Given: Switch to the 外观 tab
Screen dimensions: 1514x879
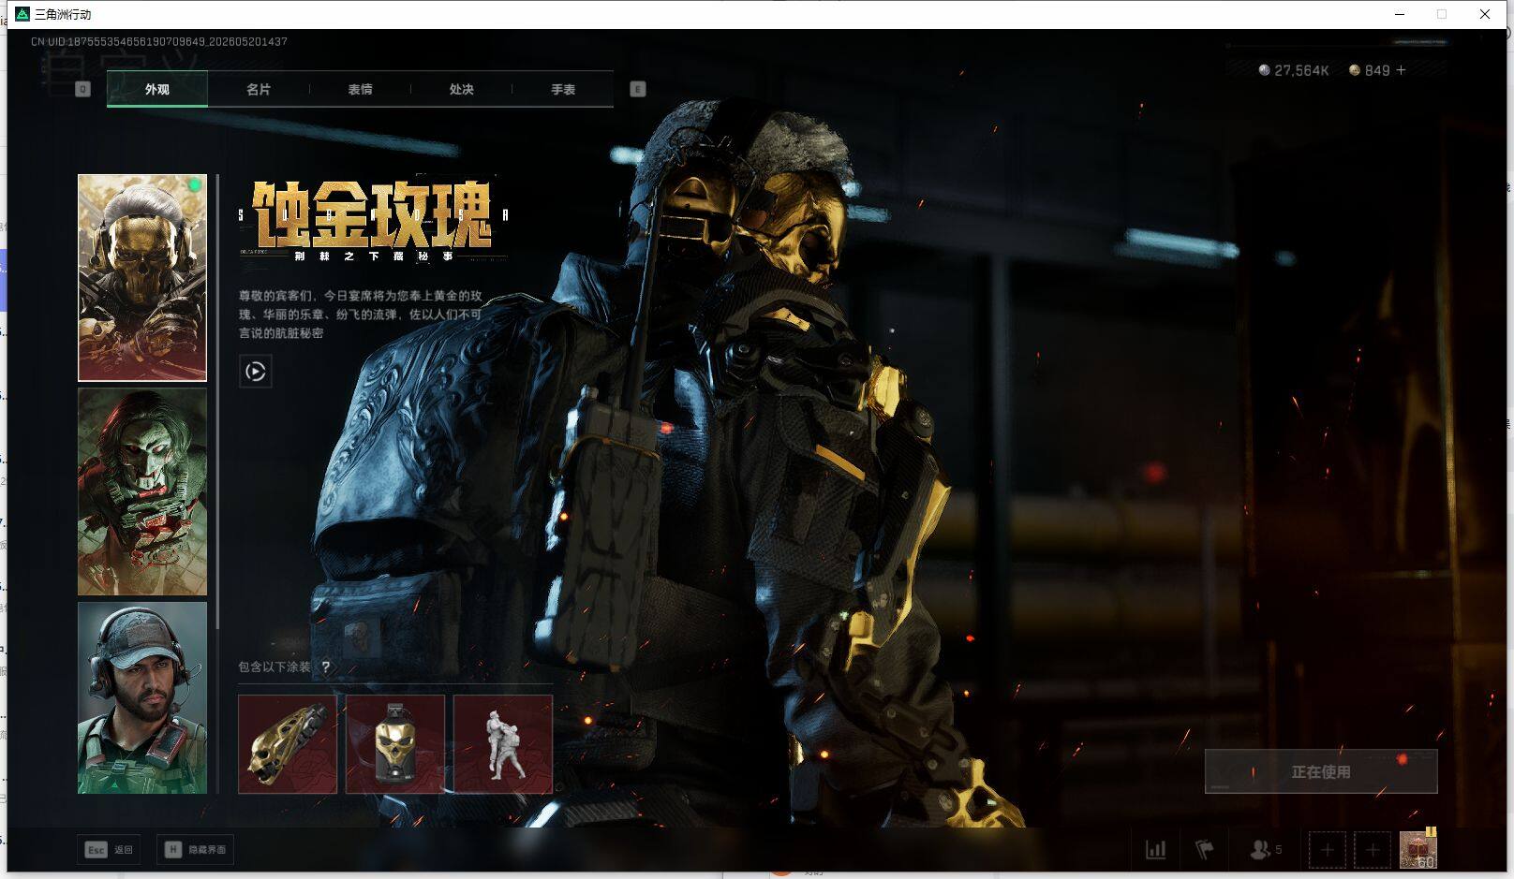Looking at the screenshot, I should tap(157, 89).
